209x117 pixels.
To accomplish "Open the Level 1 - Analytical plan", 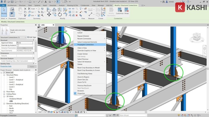I will (16, 80).
